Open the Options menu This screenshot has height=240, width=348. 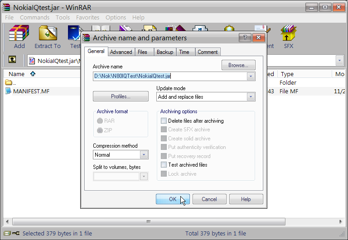coord(116,17)
